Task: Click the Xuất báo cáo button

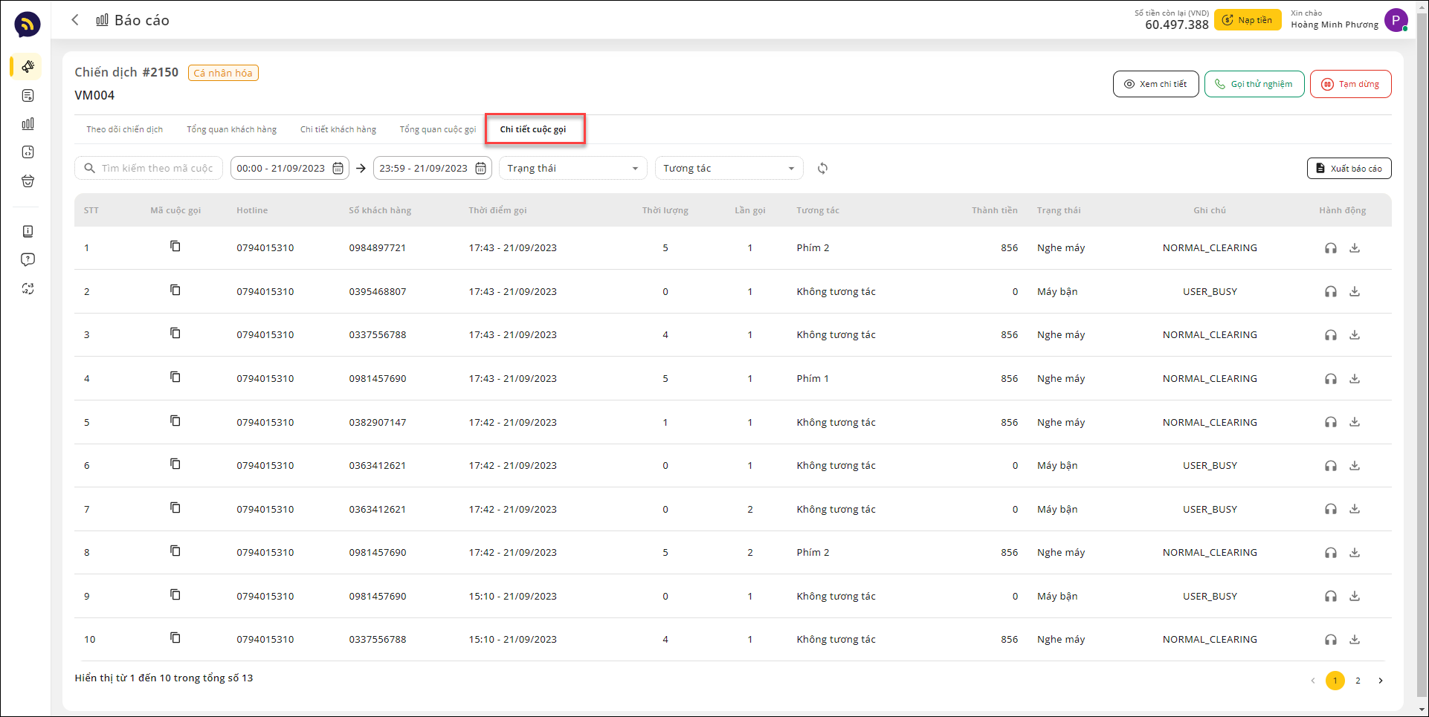Action: (1349, 169)
